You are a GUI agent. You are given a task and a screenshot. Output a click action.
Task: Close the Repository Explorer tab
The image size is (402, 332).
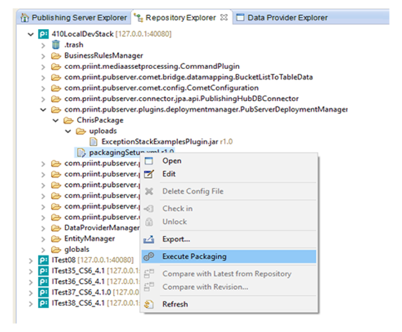point(224,17)
